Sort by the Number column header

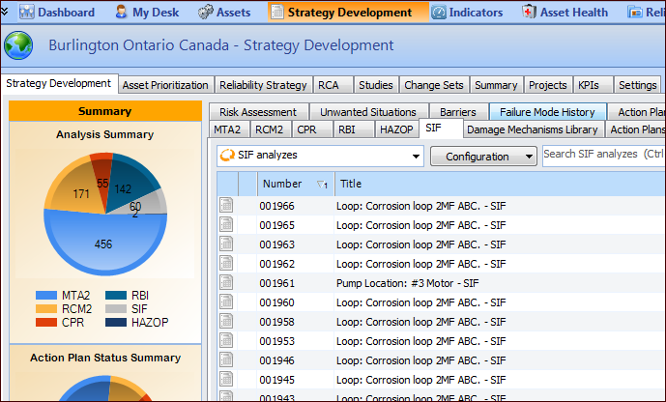point(282,184)
